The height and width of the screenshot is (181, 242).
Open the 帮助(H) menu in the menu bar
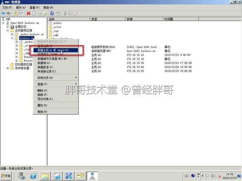(x=48, y=7)
